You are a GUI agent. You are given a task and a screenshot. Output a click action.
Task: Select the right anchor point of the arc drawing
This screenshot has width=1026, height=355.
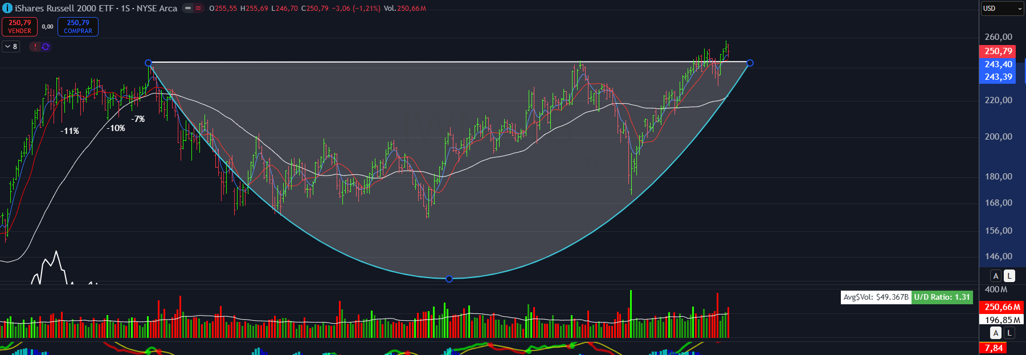coord(750,63)
